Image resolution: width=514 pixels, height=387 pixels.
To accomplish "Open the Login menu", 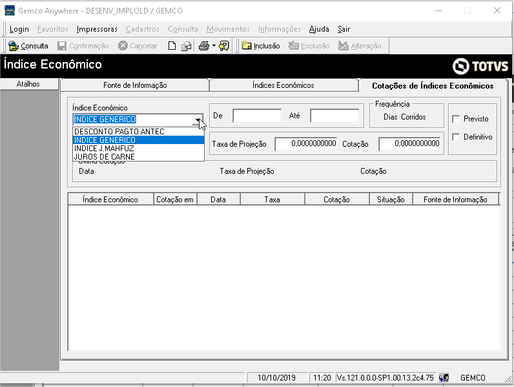I will 19,29.
